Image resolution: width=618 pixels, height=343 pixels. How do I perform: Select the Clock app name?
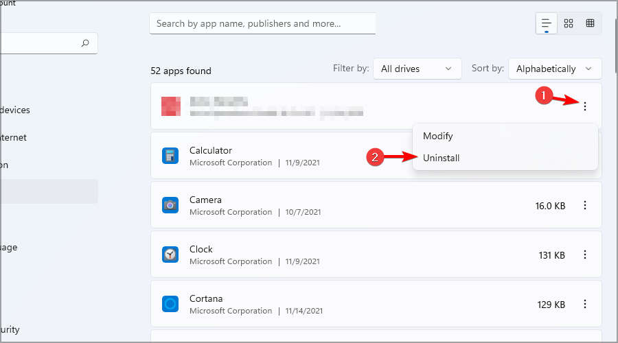pyautogui.click(x=201, y=249)
